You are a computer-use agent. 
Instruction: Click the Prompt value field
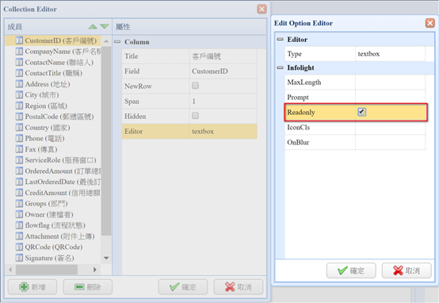(390, 97)
